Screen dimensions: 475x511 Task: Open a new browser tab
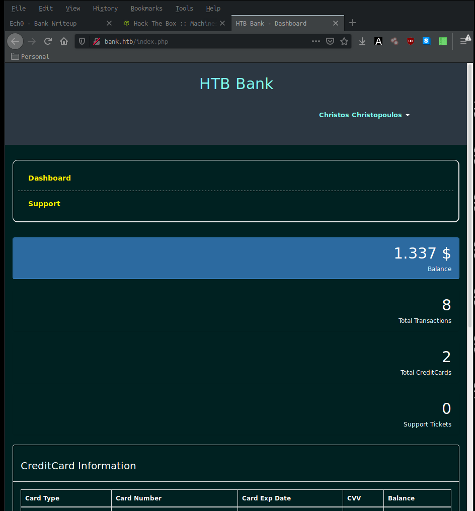pos(353,23)
